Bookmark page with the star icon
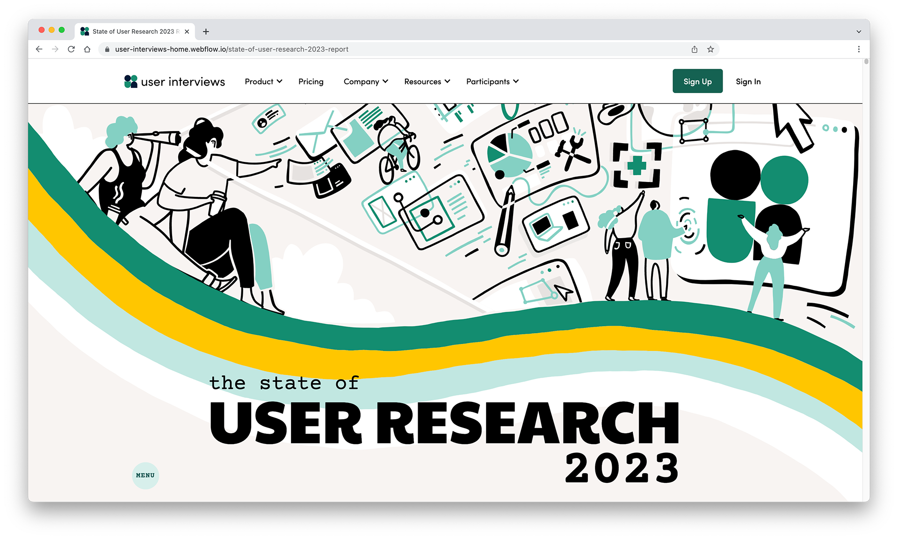The width and height of the screenshot is (898, 539). pos(710,49)
